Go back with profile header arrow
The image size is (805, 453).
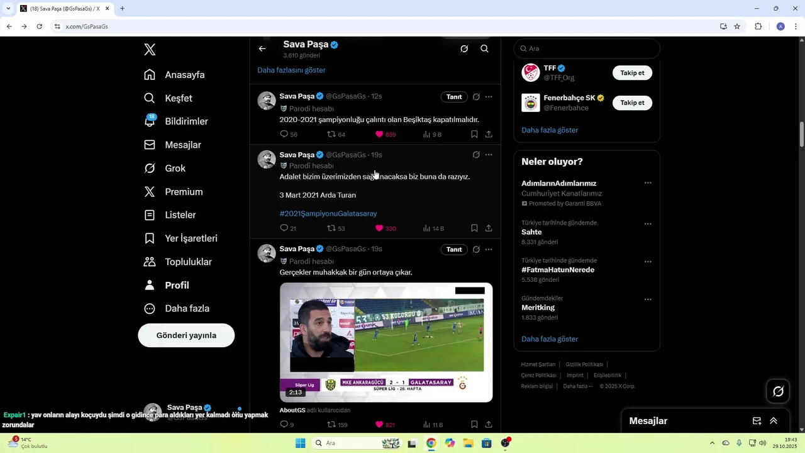[x=262, y=48]
